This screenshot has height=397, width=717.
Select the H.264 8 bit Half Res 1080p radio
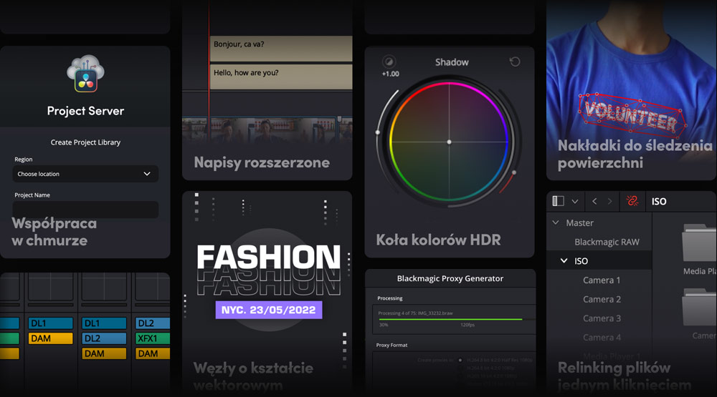460,360
